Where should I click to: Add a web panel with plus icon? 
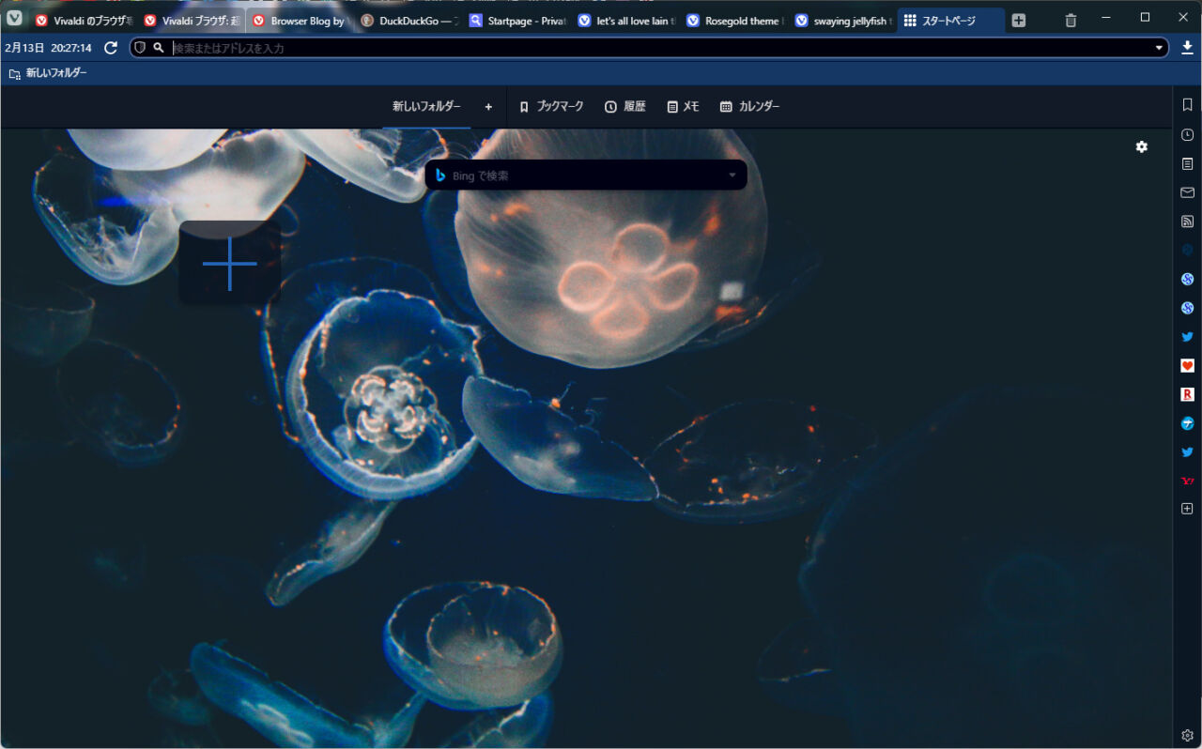(1187, 509)
